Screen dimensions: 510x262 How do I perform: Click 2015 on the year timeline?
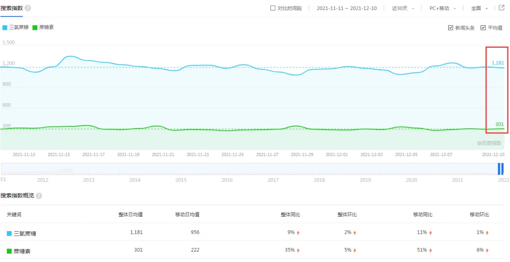181,180
